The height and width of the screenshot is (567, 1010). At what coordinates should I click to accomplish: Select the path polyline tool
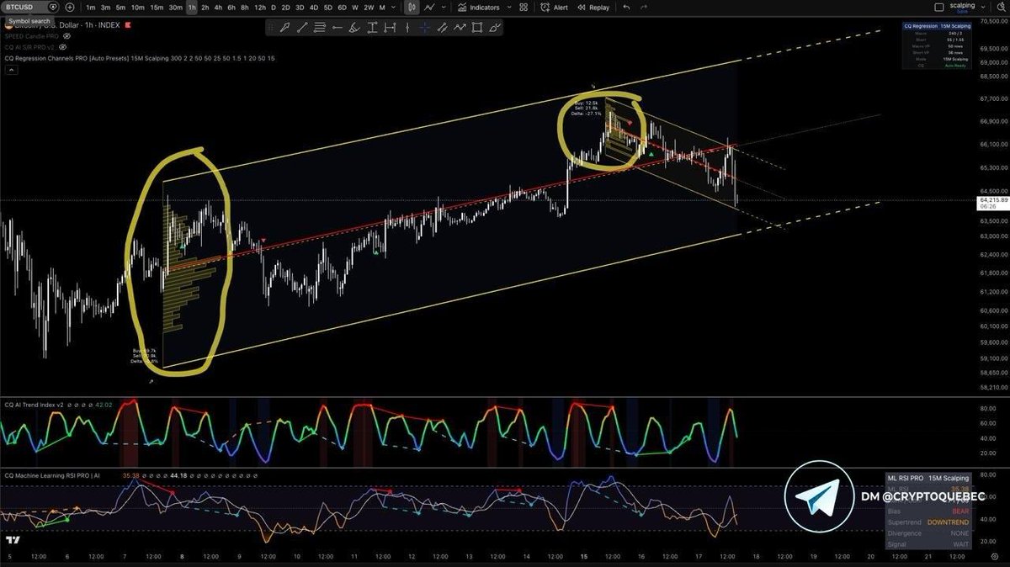[460, 28]
